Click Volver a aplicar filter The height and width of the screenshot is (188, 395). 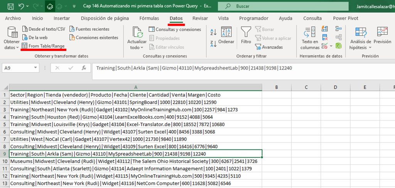[273, 38]
